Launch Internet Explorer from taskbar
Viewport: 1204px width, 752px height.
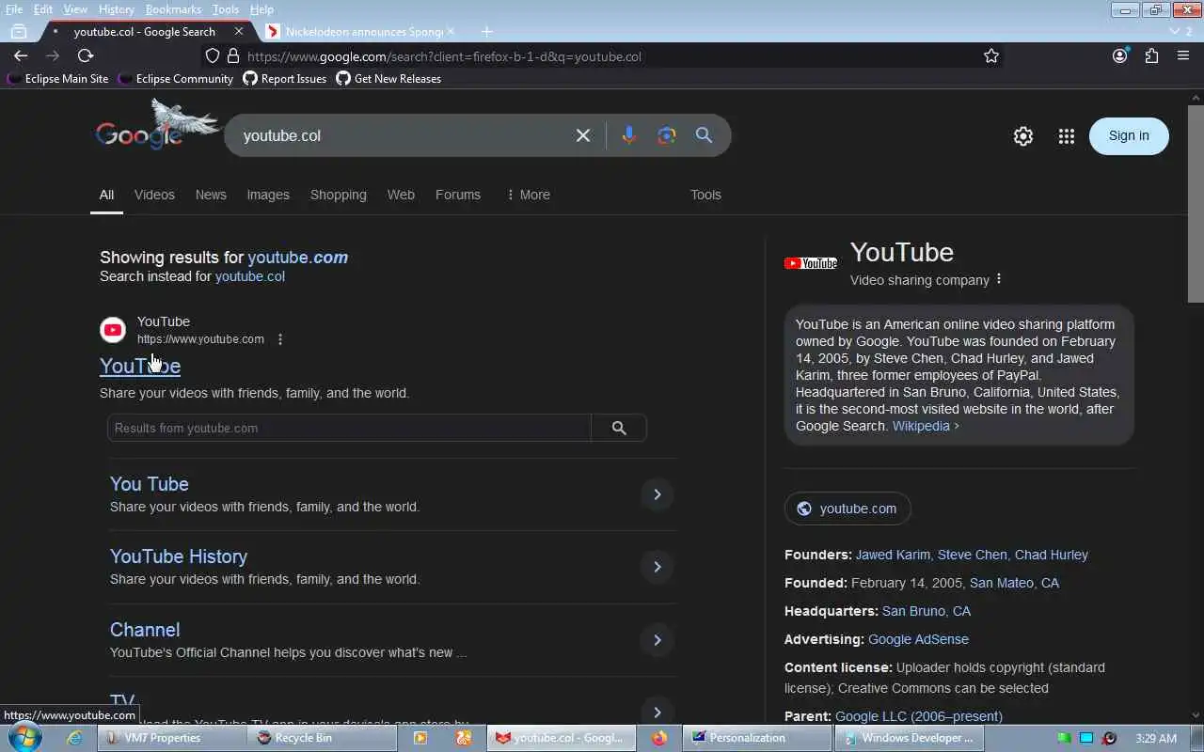[x=75, y=738]
